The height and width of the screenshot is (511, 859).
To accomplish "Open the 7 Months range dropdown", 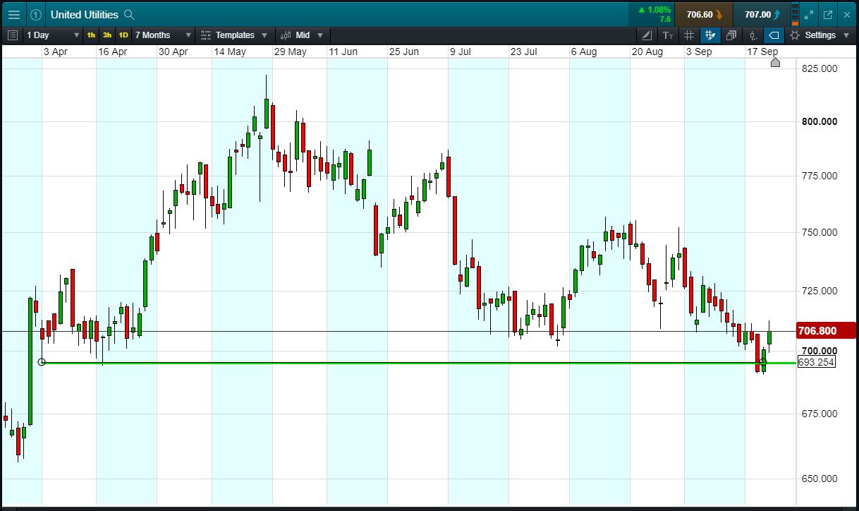I will click(163, 35).
